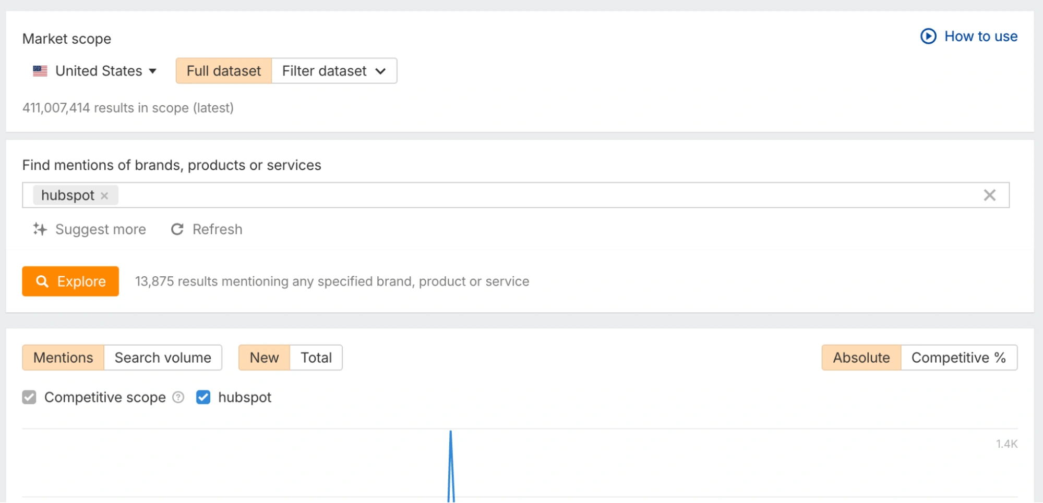Click the 1.4K axis label

[x=1006, y=444]
